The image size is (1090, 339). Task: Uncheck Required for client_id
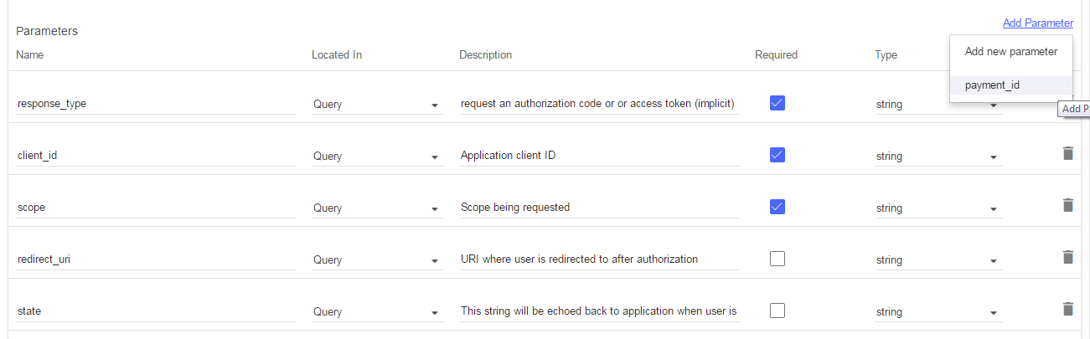click(x=777, y=155)
